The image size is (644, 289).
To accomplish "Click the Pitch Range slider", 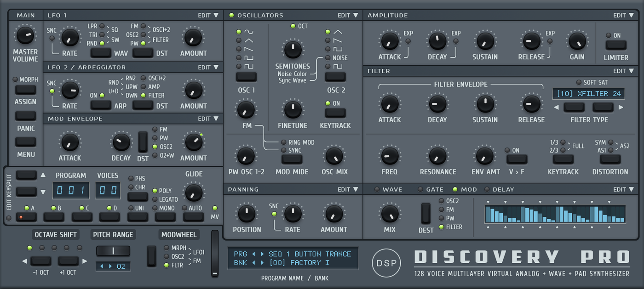I will pyautogui.click(x=113, y=251).
